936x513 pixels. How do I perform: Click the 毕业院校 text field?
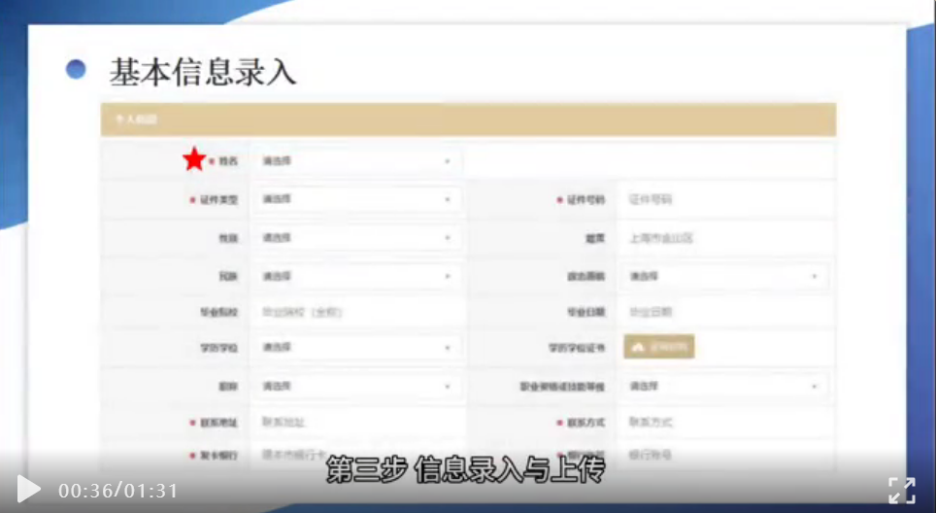click(x=356, y=312)
